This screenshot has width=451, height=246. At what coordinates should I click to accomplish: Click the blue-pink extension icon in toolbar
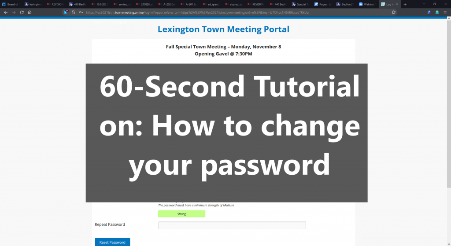(x=429, y=12)
